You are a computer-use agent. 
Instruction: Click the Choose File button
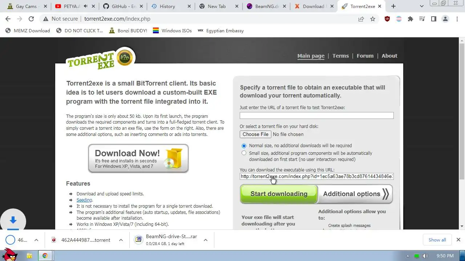pos(256,134)
